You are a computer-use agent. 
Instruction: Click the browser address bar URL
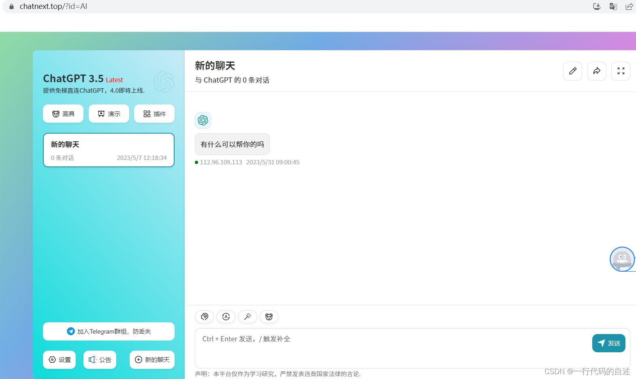coord(53,6)
